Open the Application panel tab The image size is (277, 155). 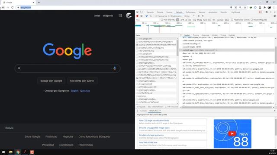213,12
